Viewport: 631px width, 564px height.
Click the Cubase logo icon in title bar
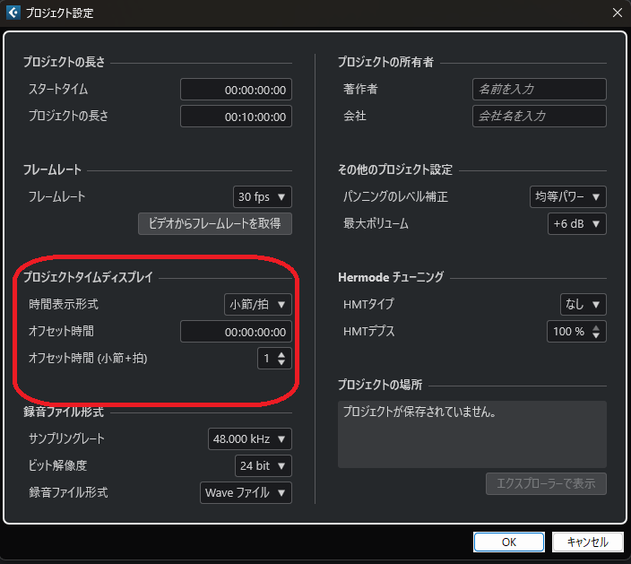pos(13,13)
